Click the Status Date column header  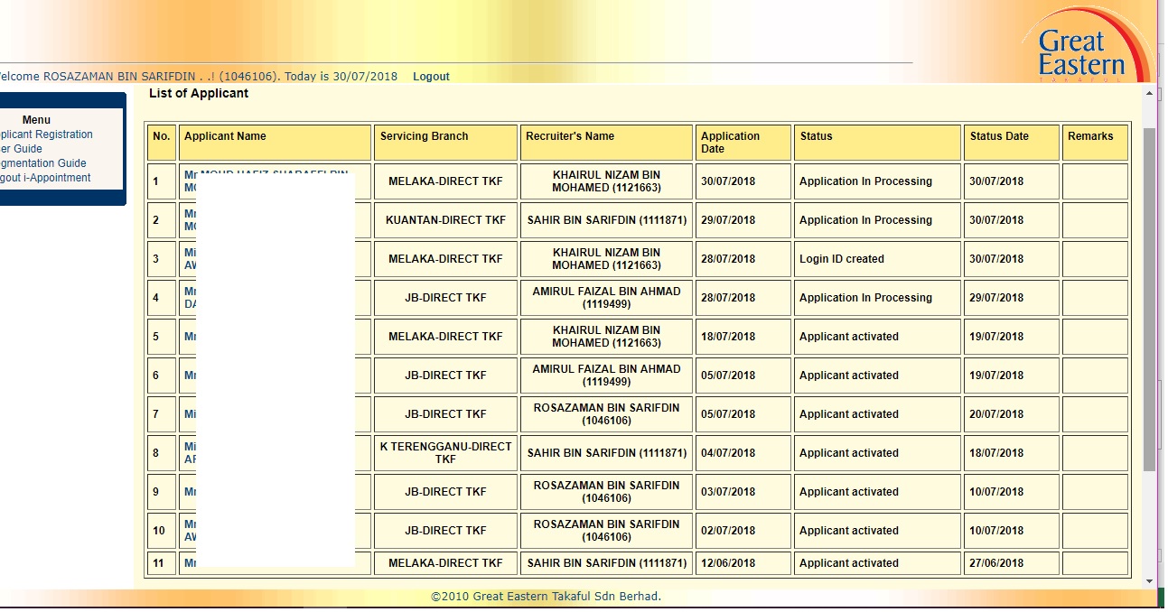(x=999, y=136)
